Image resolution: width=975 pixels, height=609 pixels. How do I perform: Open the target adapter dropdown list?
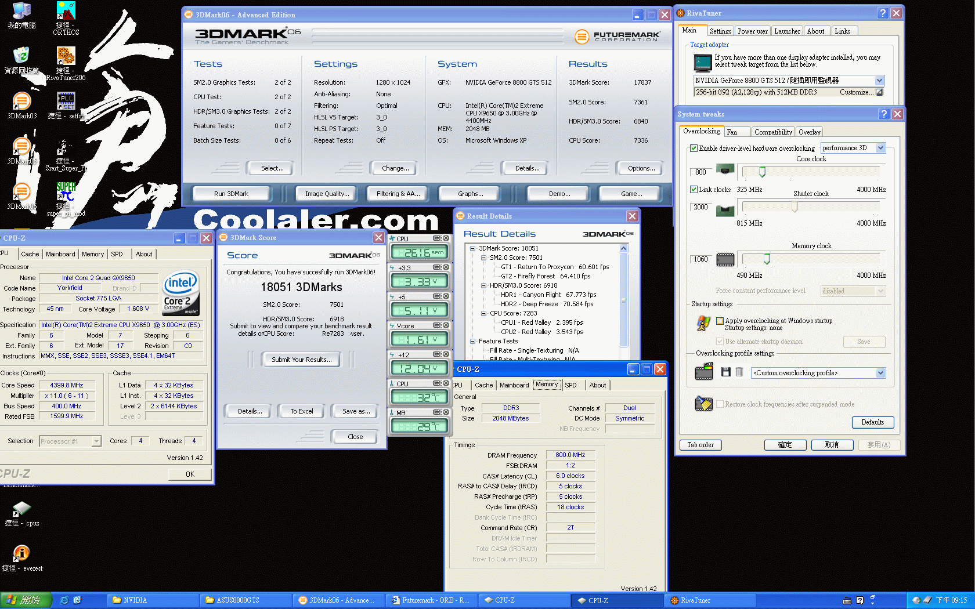[x=879, y=81]
